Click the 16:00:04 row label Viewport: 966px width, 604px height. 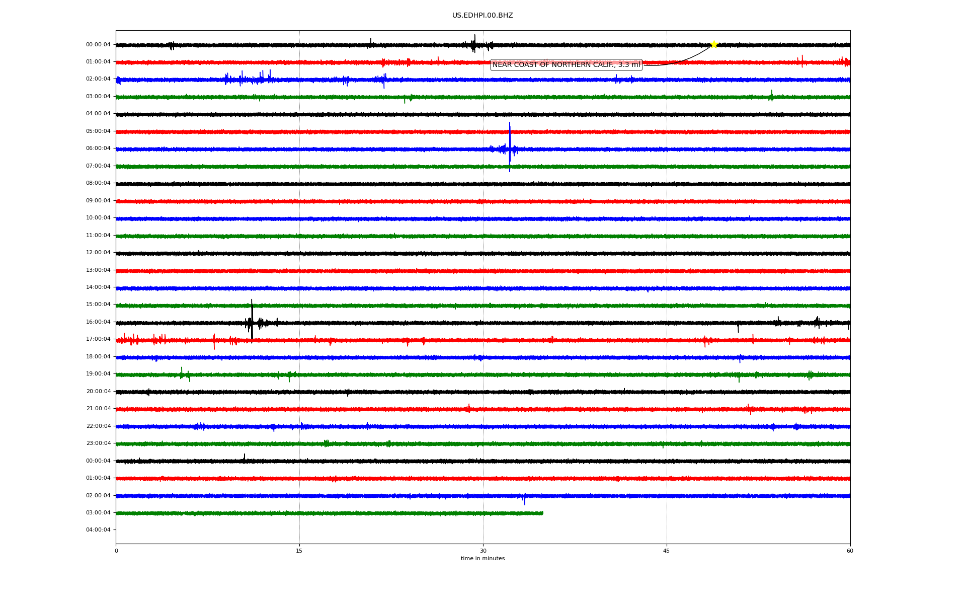(x=98, y=322)
